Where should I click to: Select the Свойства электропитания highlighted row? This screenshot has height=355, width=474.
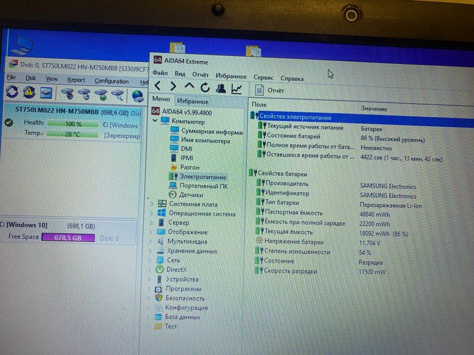pos(362,119)
